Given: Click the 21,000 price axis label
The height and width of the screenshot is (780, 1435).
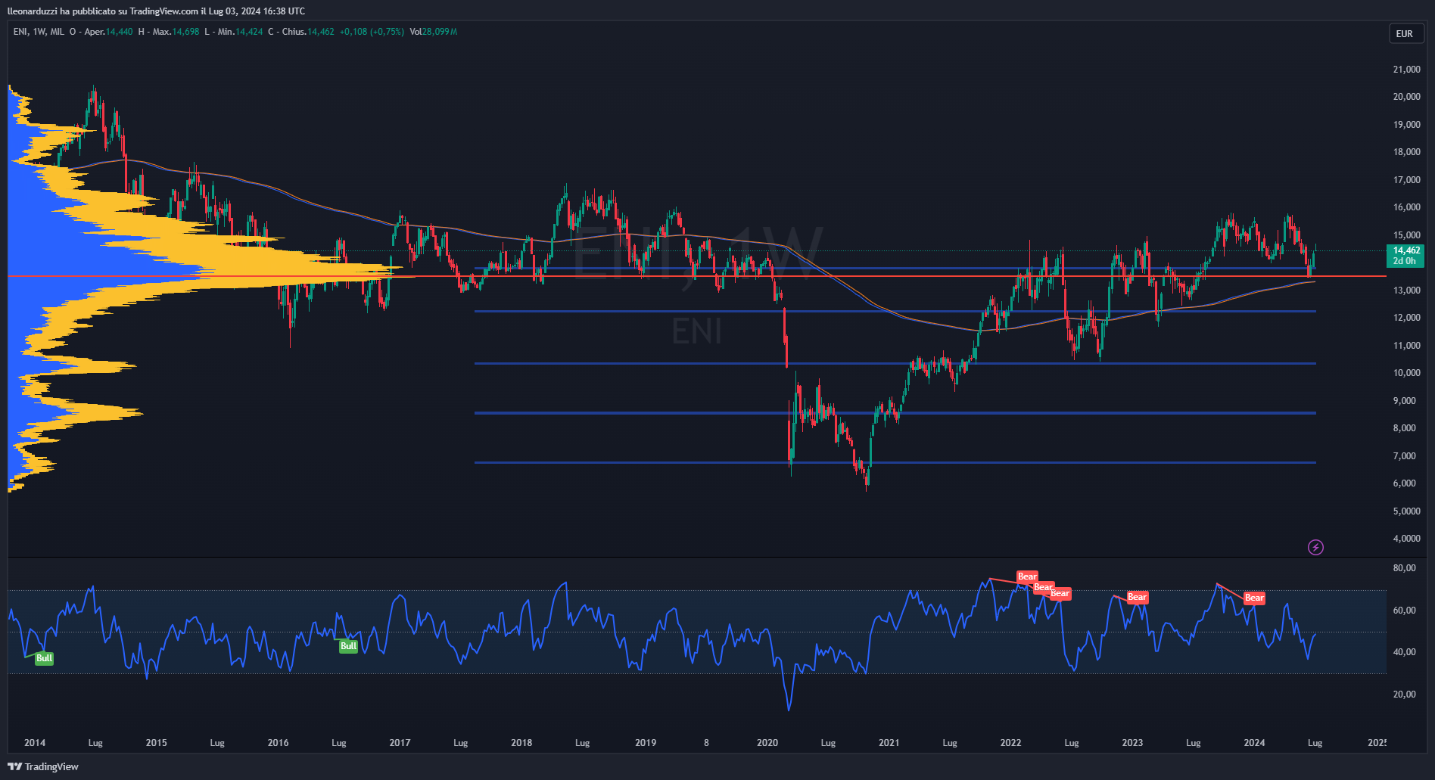Looking at the screenshot, I should (x=1407, y=70).
